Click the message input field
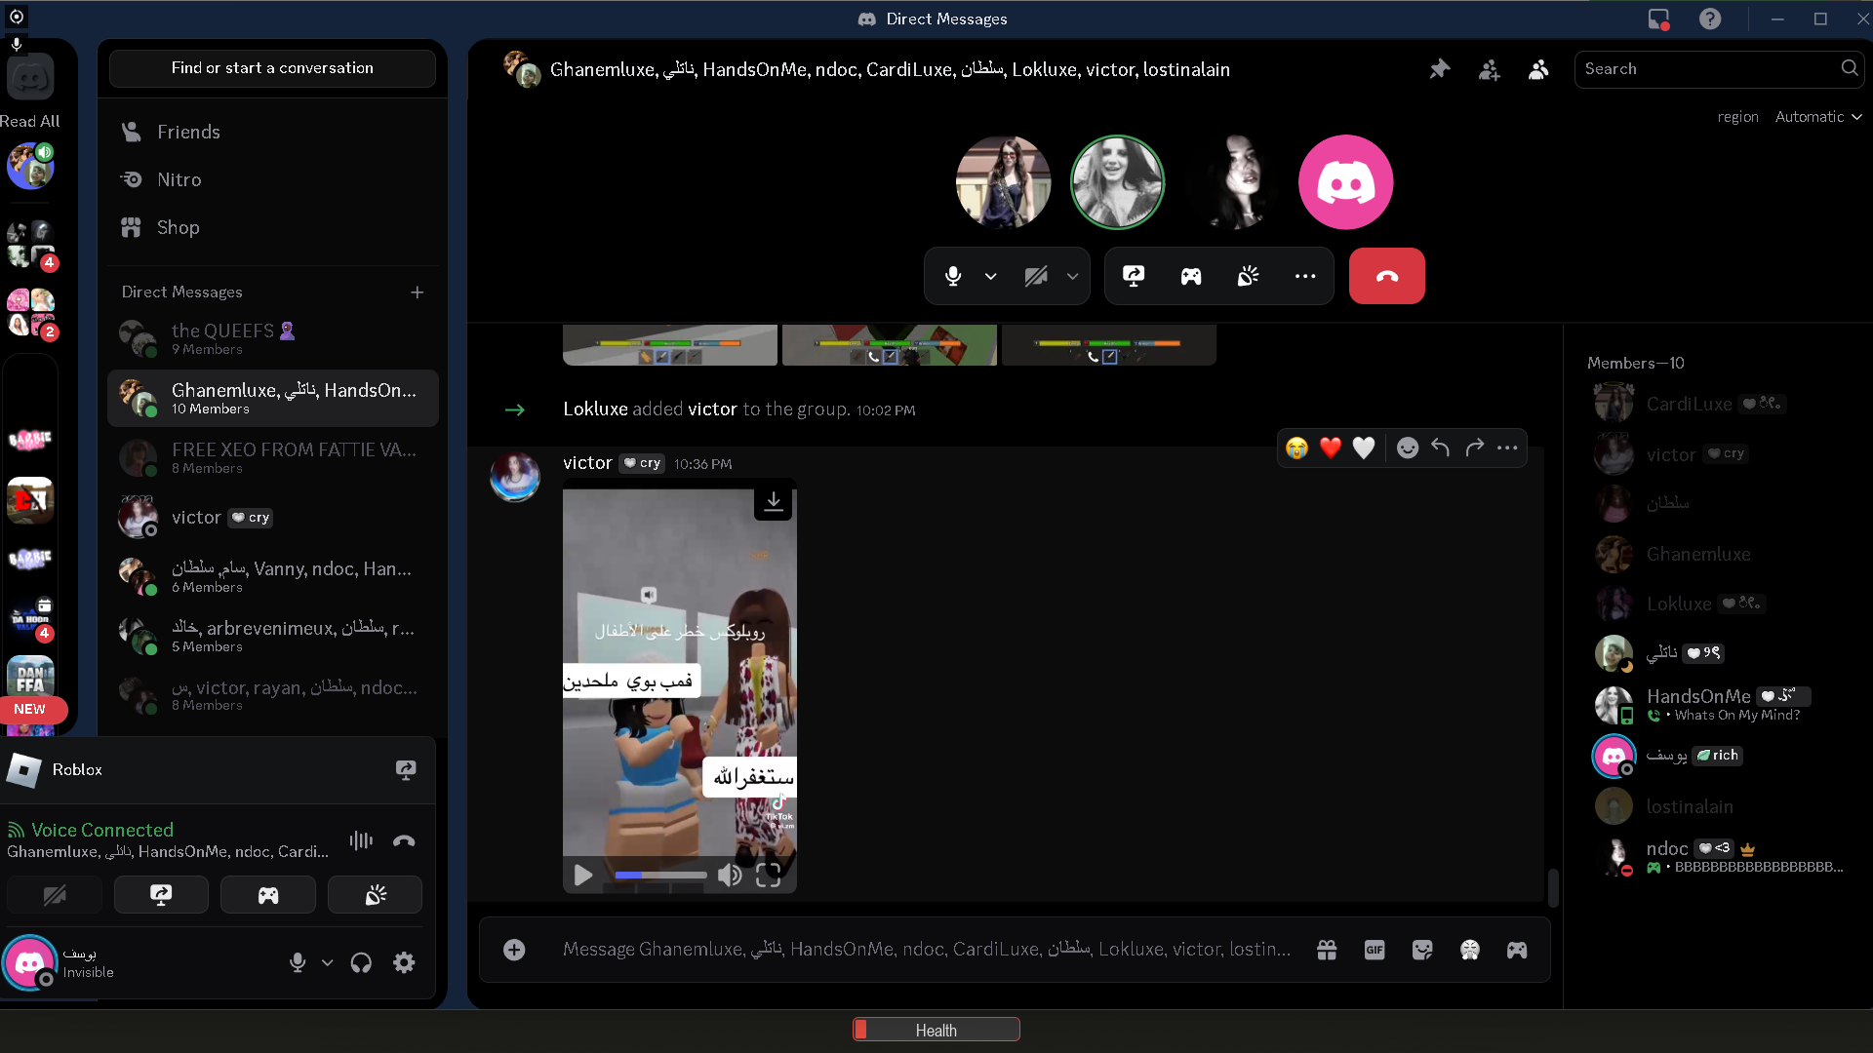This screenshot has height=1053, width=1873. click(x=925, y=950)
